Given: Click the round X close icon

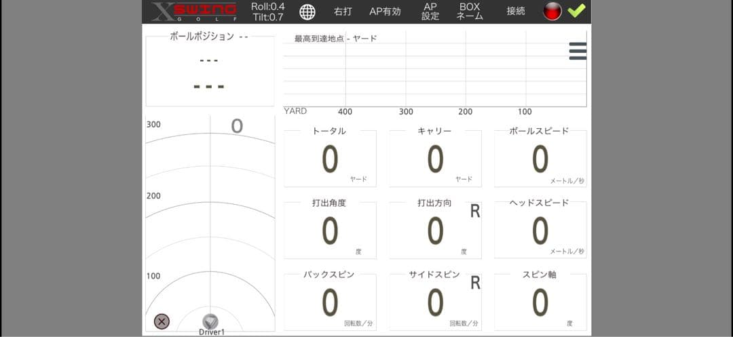Looking at the screenshot, I should pos(162,321).
